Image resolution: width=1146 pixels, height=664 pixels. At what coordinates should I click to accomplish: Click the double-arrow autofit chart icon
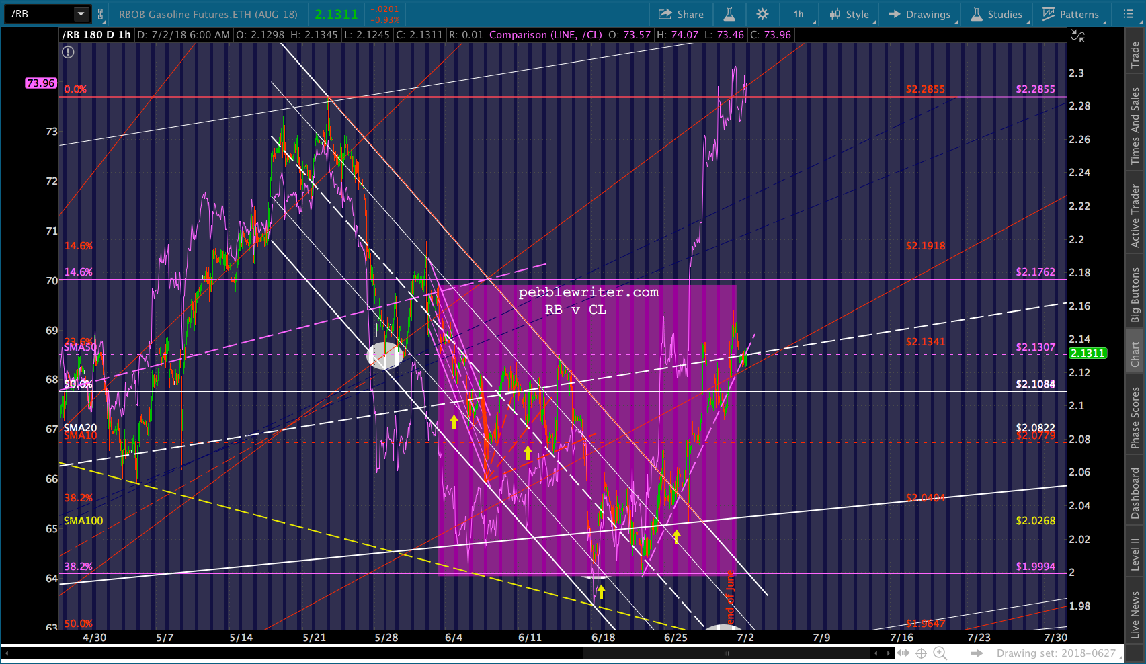tap(903, 653)
